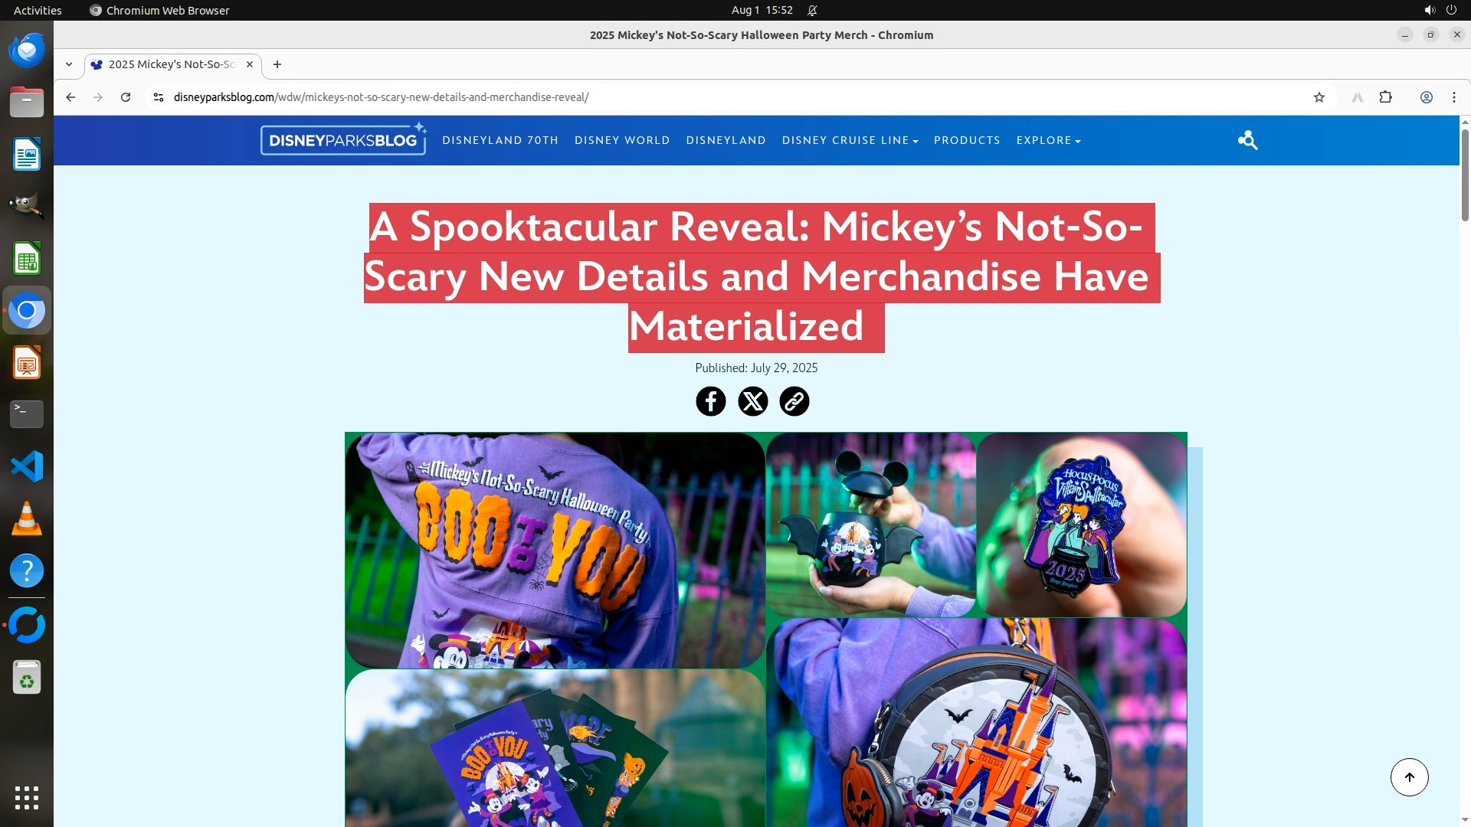Screen dimensions: 1471x827
Task: Open the site search magnifier icon
Action: pyautogui.click(x=1247, y=140)
